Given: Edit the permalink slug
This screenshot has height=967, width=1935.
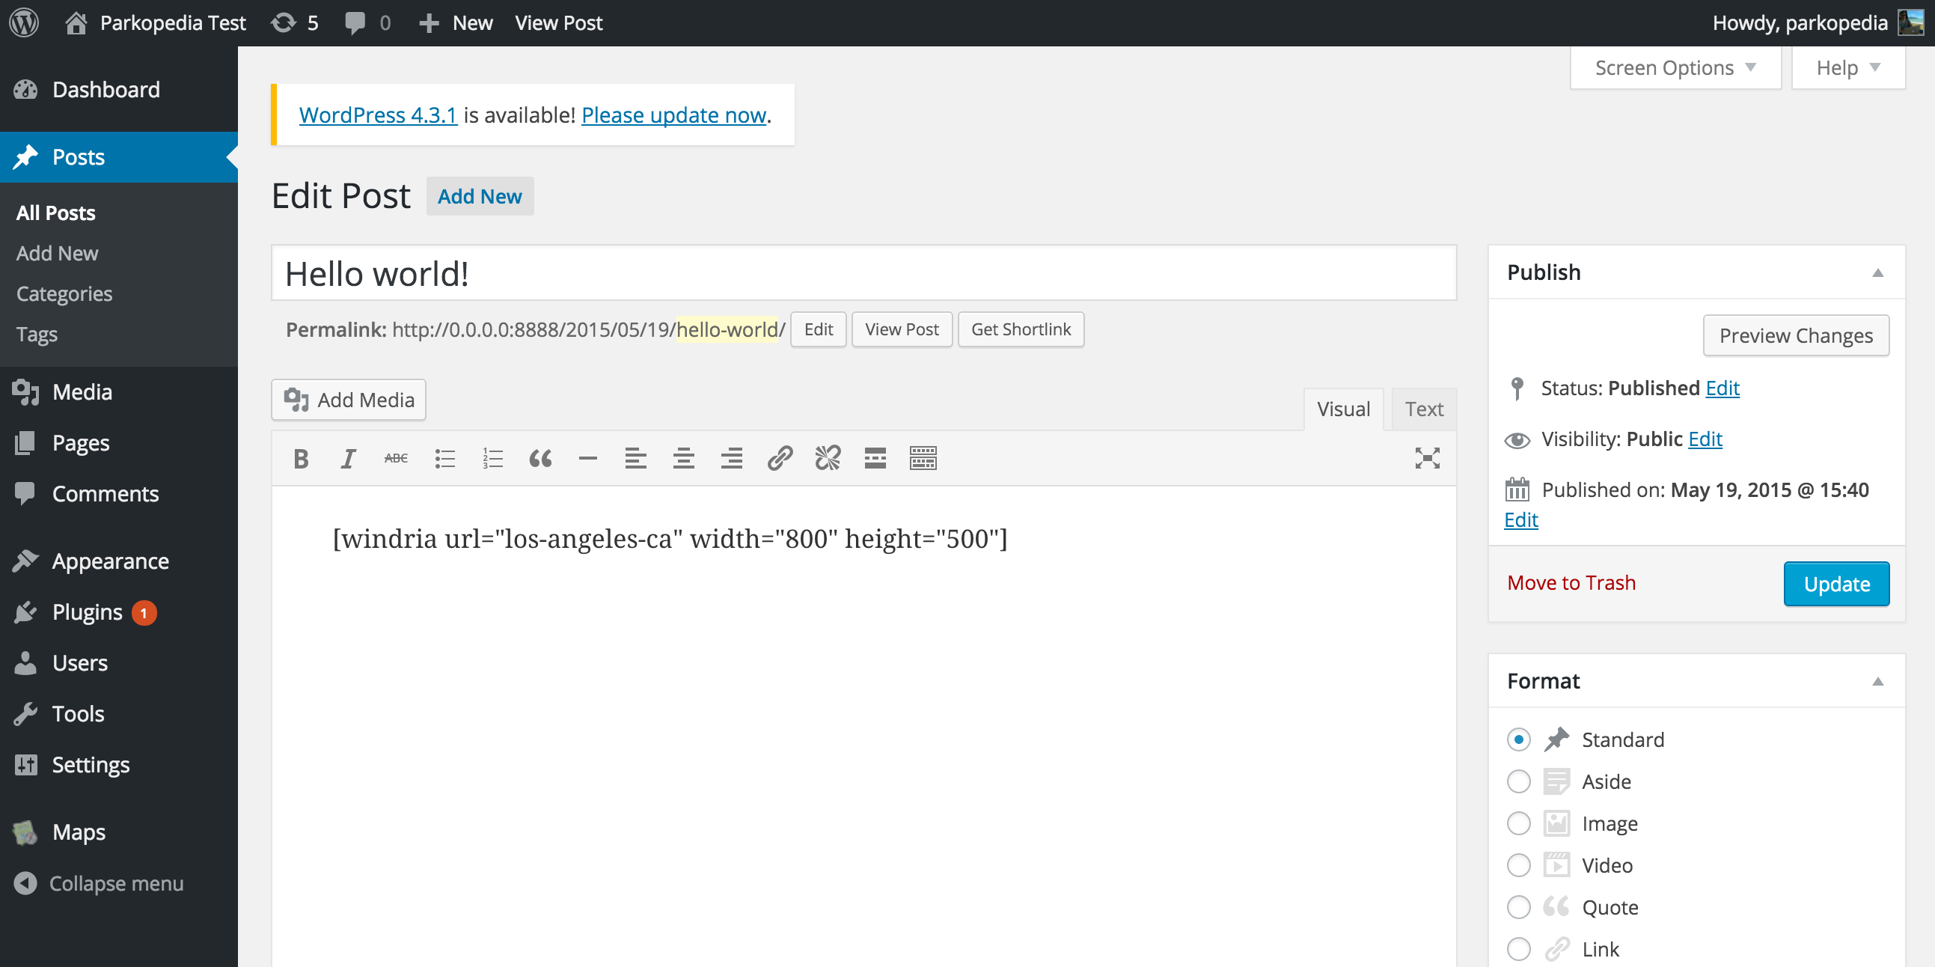Looking at the screenshot, I should tap(818, 329).
